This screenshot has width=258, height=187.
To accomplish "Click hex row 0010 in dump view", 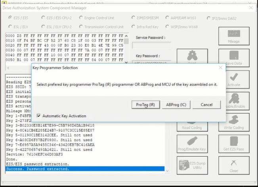I will [x=65, y=41].
